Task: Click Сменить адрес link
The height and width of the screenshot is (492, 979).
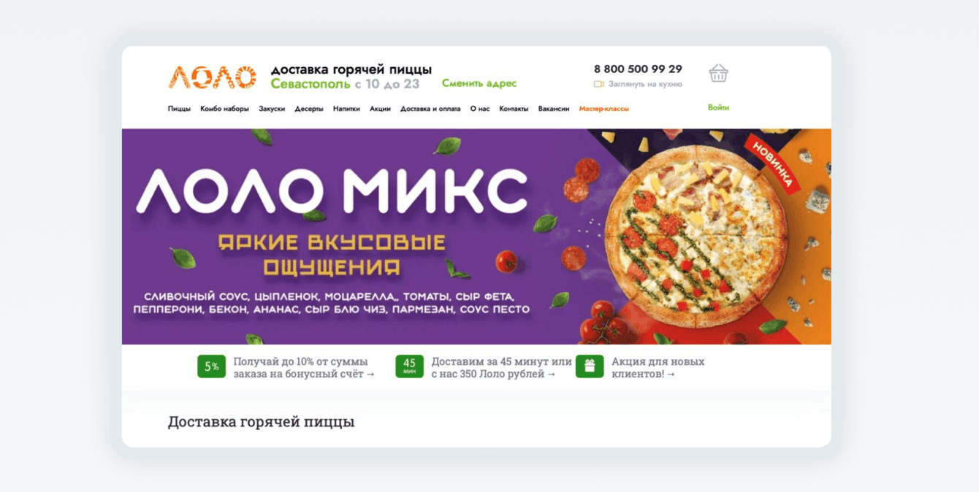Action: pyautogui.click(x=479, y=83)
